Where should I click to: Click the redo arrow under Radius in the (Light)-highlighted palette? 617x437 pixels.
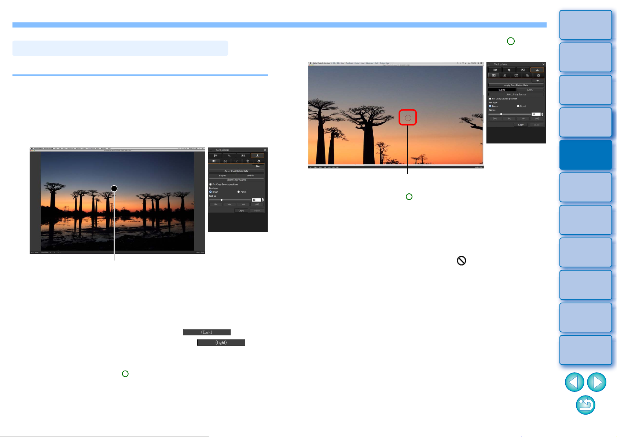[x=523, y=119]
